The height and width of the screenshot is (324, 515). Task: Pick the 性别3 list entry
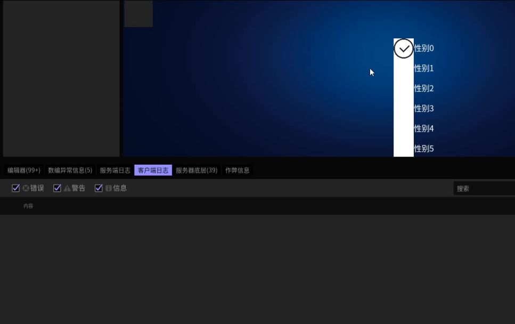click(x=423, y=109)
